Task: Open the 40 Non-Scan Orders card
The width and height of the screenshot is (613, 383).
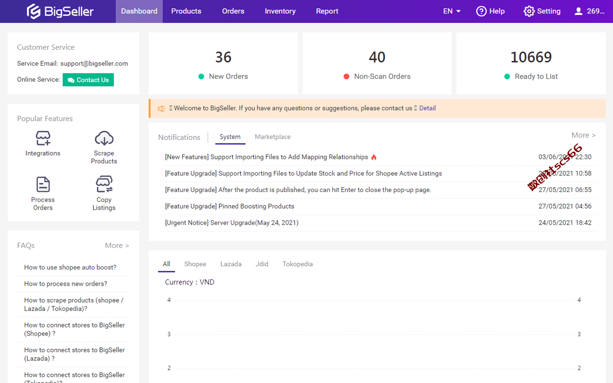Action: click(377, 63)
